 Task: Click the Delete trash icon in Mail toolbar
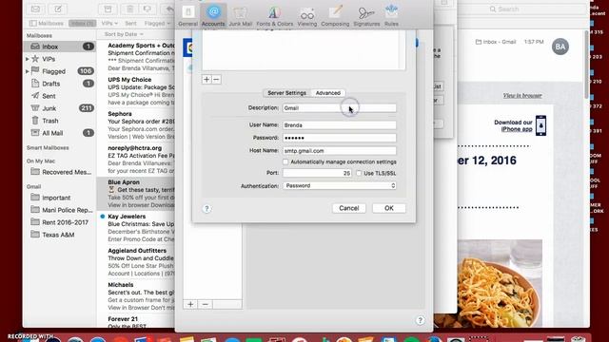click(x=129, y=9)
